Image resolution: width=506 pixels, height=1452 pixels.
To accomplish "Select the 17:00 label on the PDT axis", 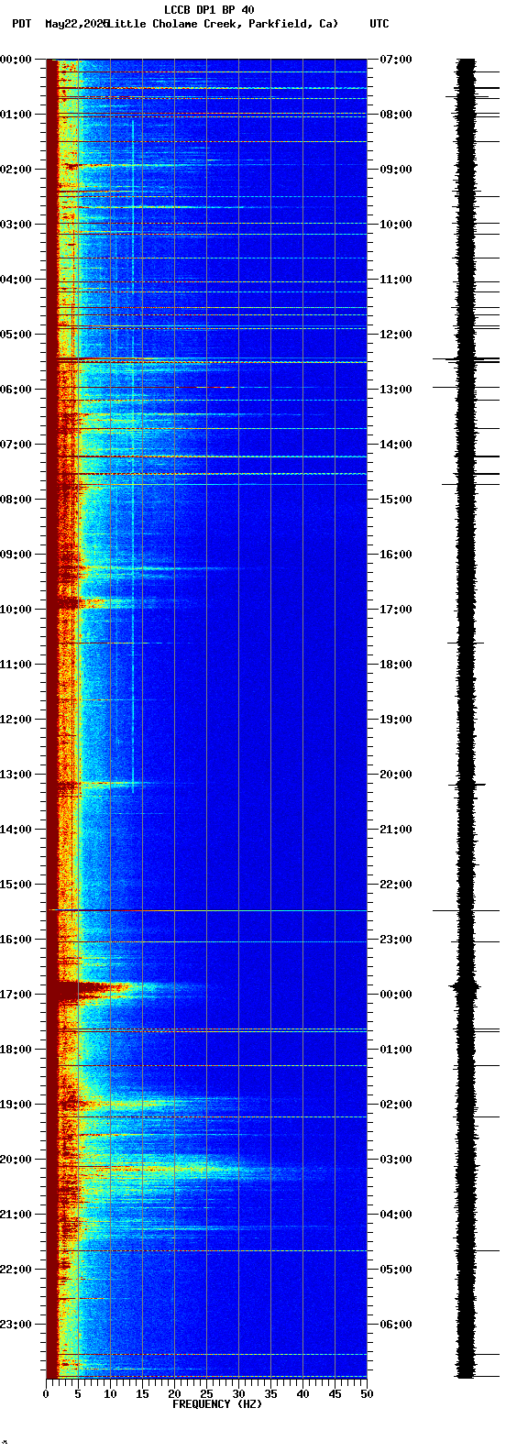I will tap(16, 995).
